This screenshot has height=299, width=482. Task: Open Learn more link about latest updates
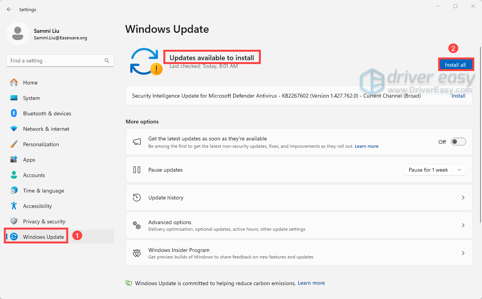point(366,146)
